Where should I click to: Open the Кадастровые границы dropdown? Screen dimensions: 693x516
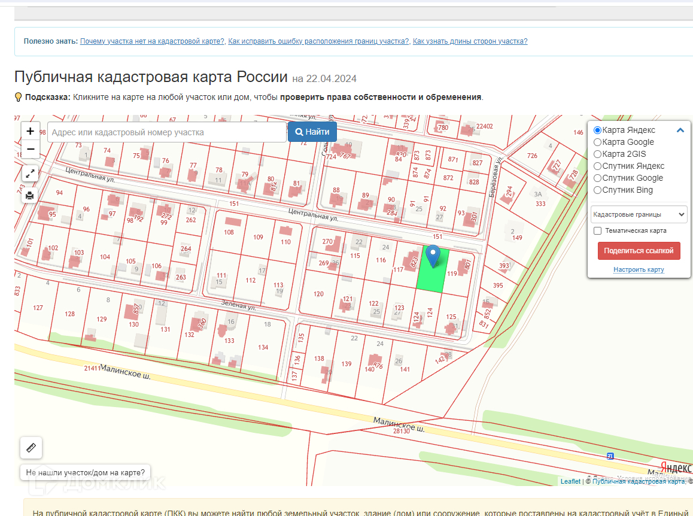(639, 214)
